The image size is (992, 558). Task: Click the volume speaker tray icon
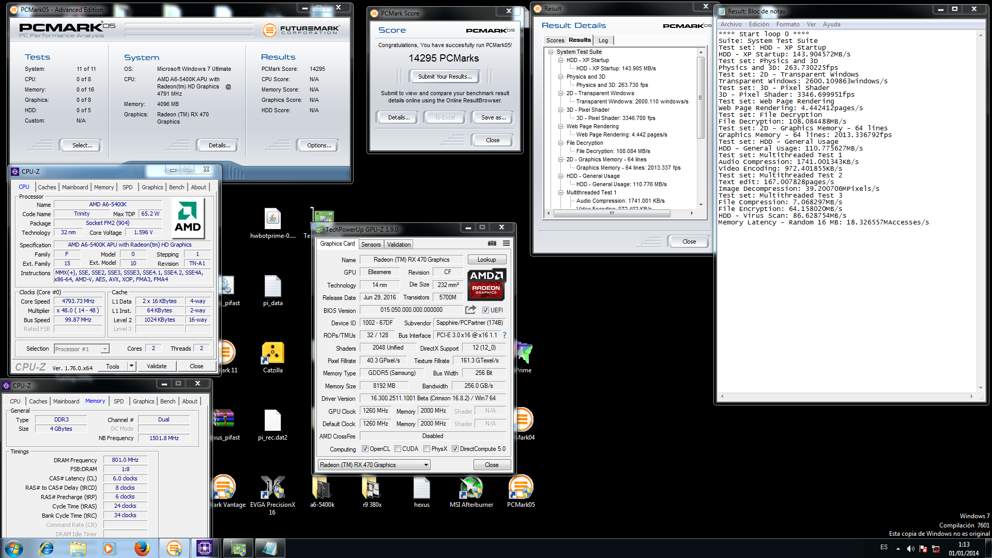[x=910, y=548]
